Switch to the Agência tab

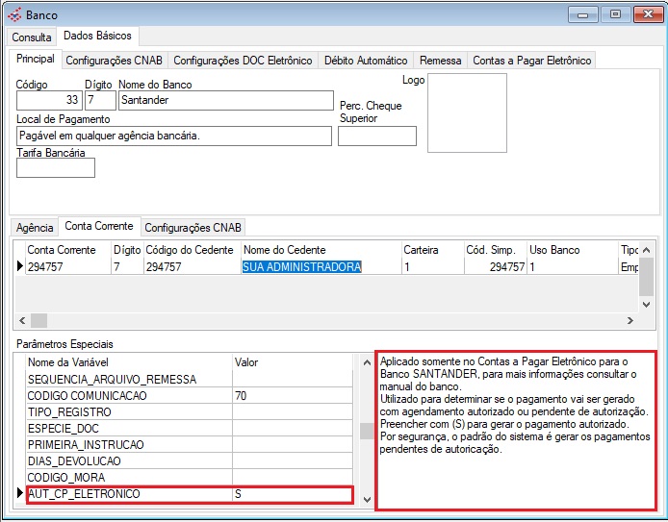[36, 228]
